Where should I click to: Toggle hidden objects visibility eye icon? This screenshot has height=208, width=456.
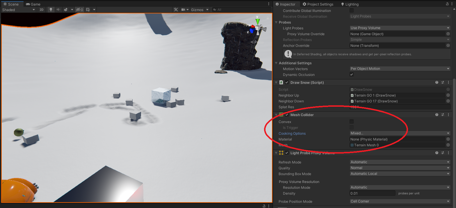(79, 10)
